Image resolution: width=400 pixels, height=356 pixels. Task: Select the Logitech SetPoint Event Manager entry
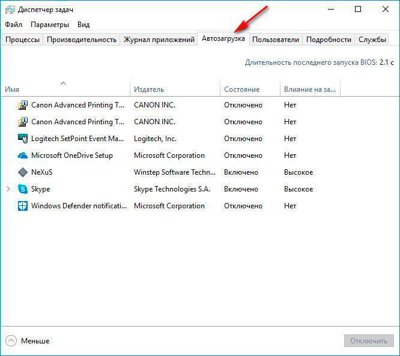[x=77, y=139]
